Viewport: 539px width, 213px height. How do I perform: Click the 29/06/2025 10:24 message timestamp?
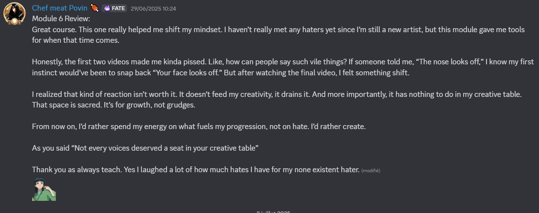153,8
